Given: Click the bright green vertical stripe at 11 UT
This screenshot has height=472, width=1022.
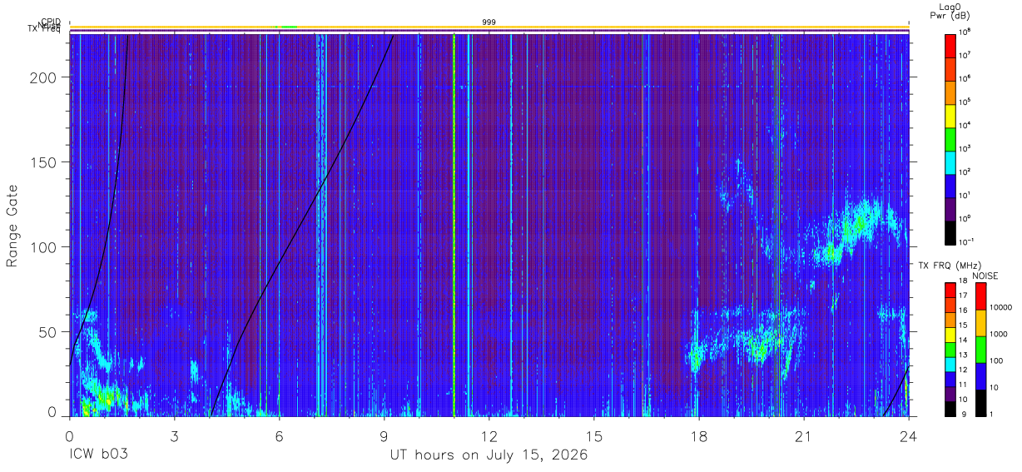Looking at the screenshot, I should (x=454, y=225).
